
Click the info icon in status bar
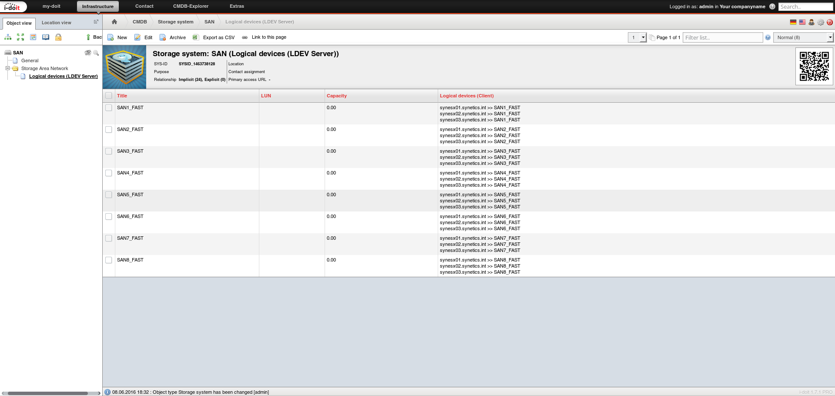click(x=107, y=392)
